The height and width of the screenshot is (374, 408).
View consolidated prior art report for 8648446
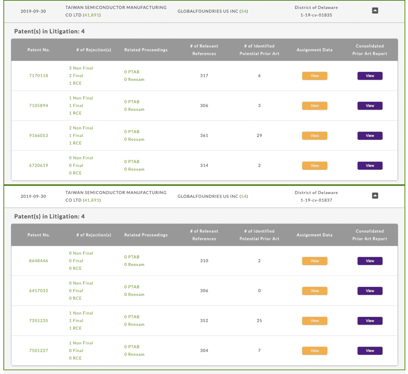[x=370, y=261]
